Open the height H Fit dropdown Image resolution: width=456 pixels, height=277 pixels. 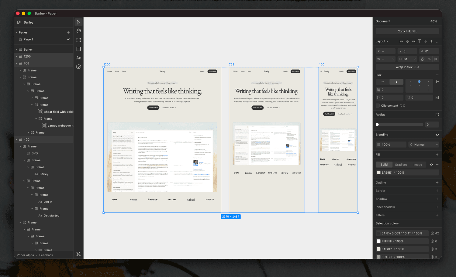[x=415, y=59]
